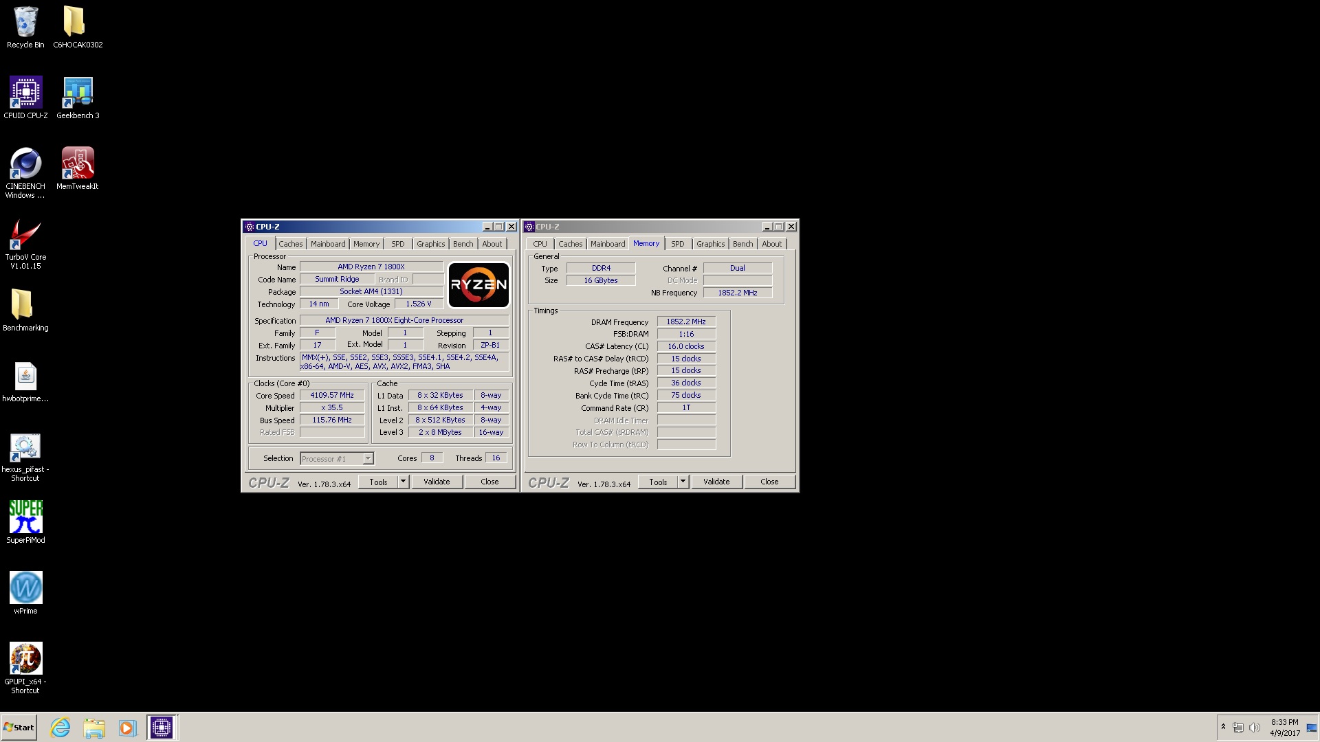1320x742 pixels.
Task: Click the CAS# Latency value 16.0 clocks
Action: [686, 346]
